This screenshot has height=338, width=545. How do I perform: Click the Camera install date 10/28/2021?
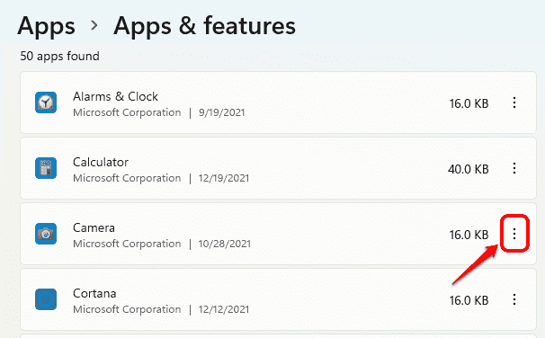coord(225,244)
